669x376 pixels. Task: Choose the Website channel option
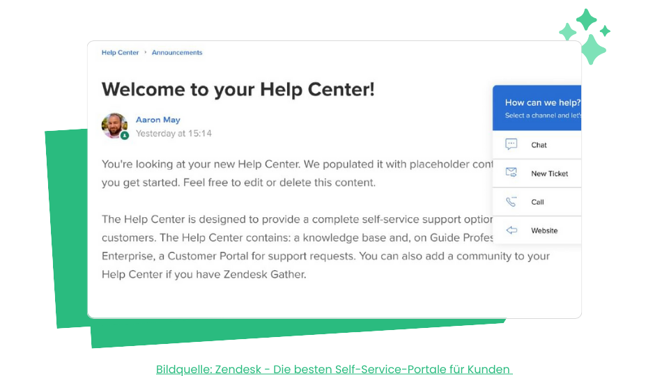(x=537, y=230)
